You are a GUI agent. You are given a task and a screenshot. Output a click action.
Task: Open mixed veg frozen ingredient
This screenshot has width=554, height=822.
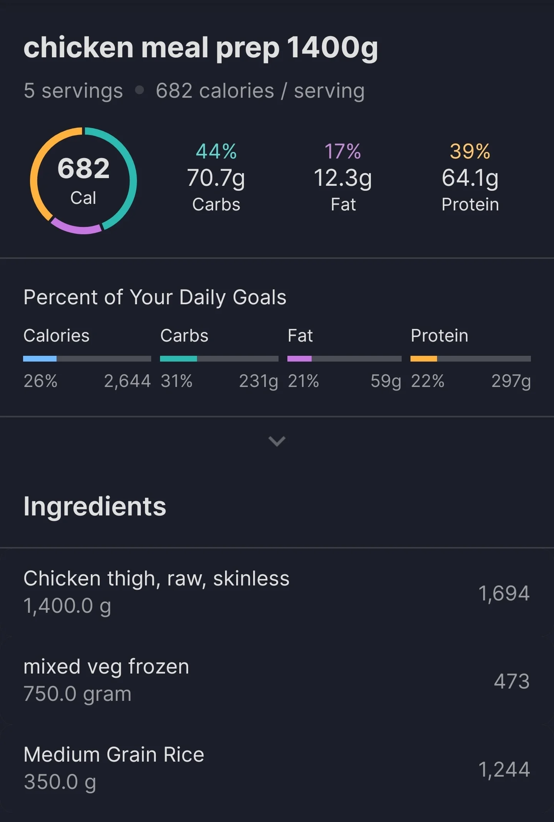pos(277,680)
